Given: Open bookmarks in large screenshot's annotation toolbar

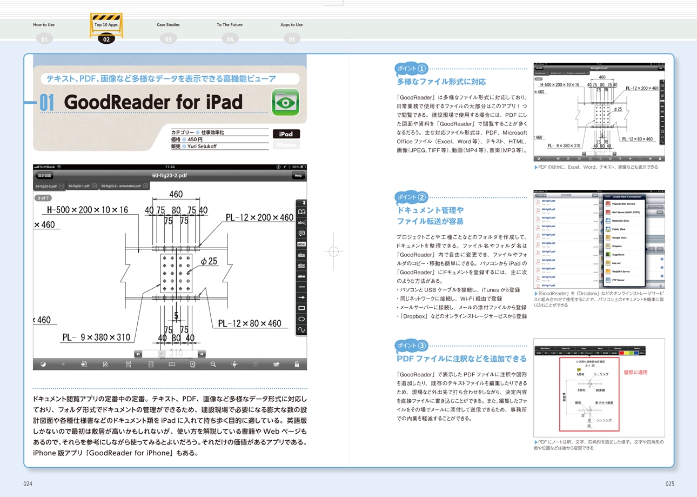Looking at the screenshot, I should [x=301, y=212].
